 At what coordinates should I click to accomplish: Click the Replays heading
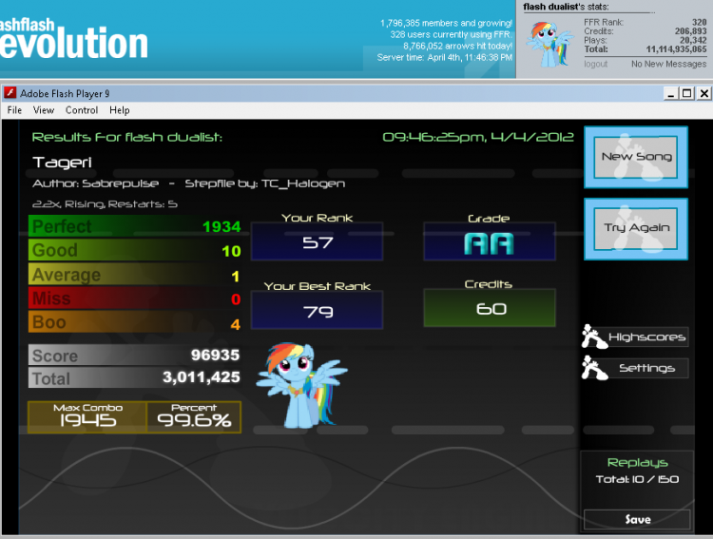point(637,463)
